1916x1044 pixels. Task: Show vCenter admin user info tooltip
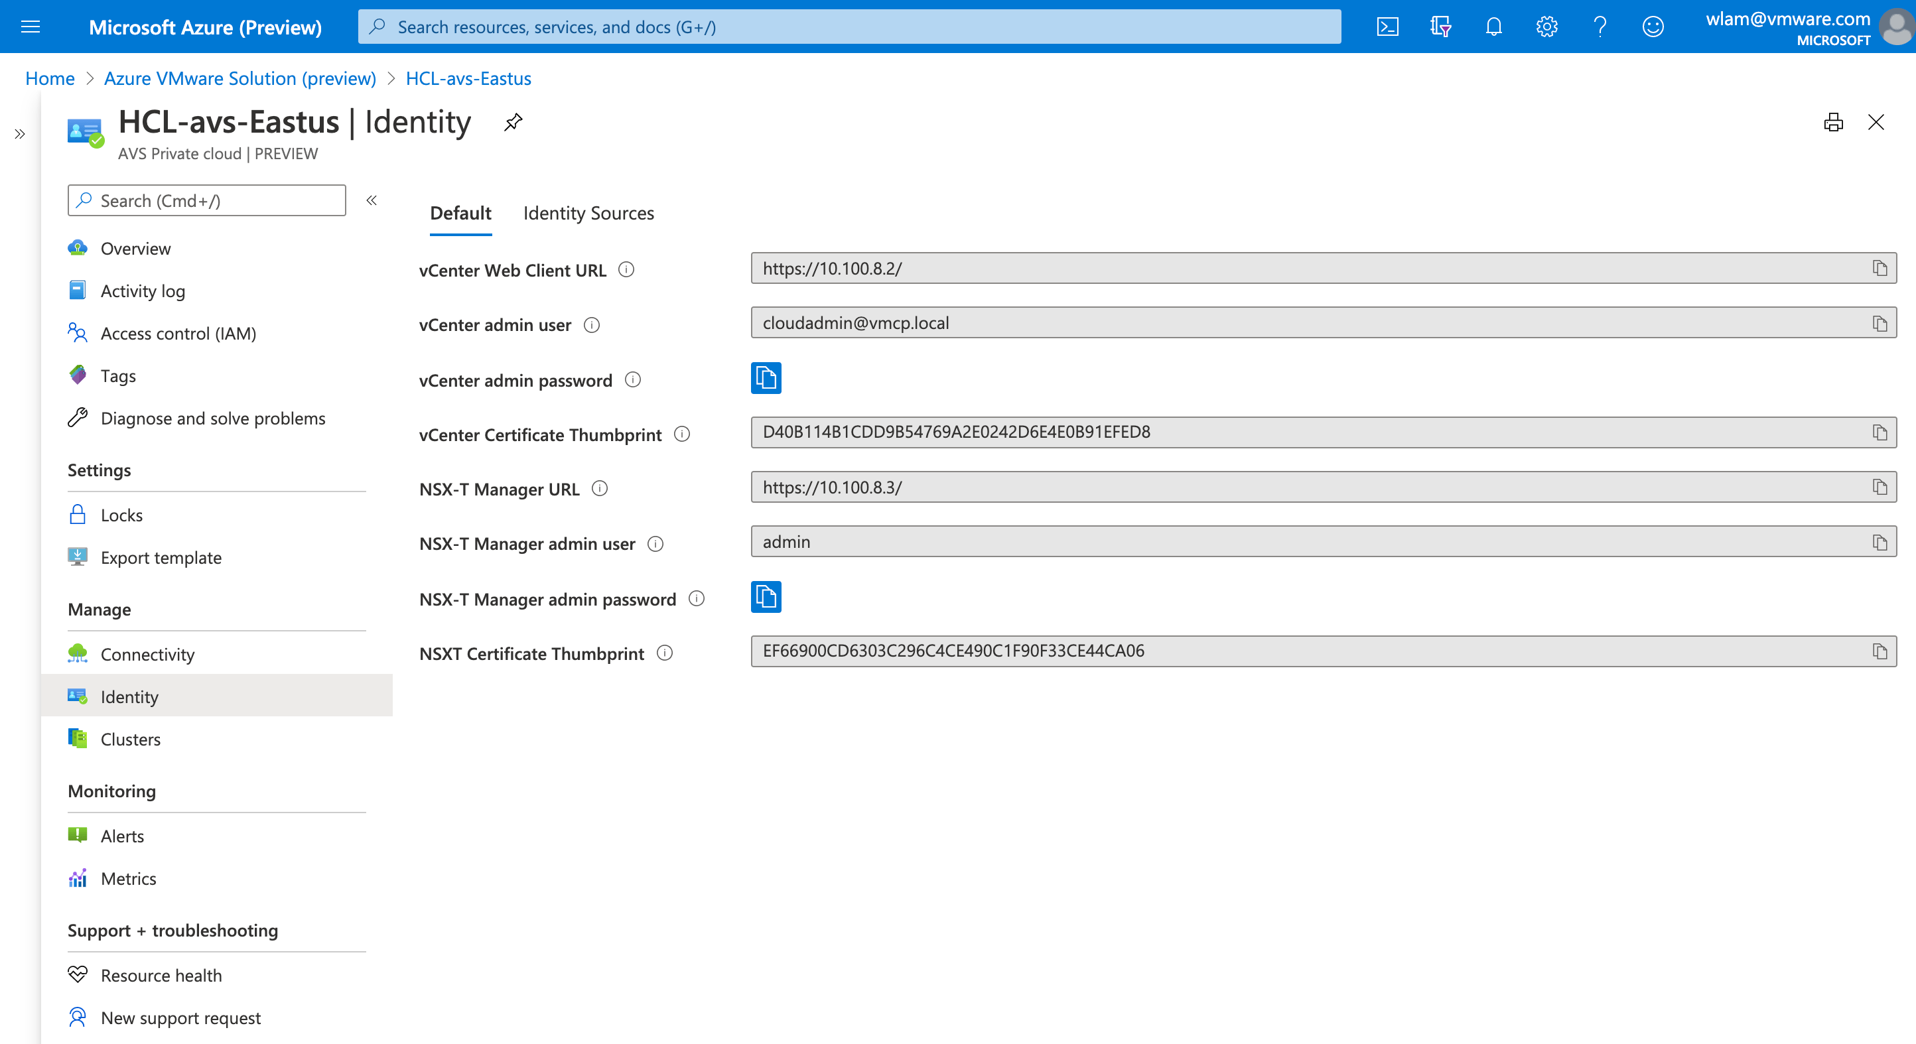(x=590, y=325)
